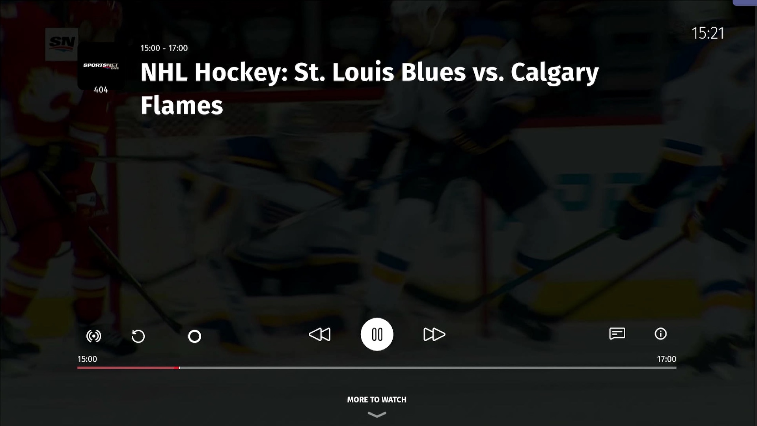Open subtitles and captions options
The width and height of the screenshot is (757, 426).
tap(617, 334)
